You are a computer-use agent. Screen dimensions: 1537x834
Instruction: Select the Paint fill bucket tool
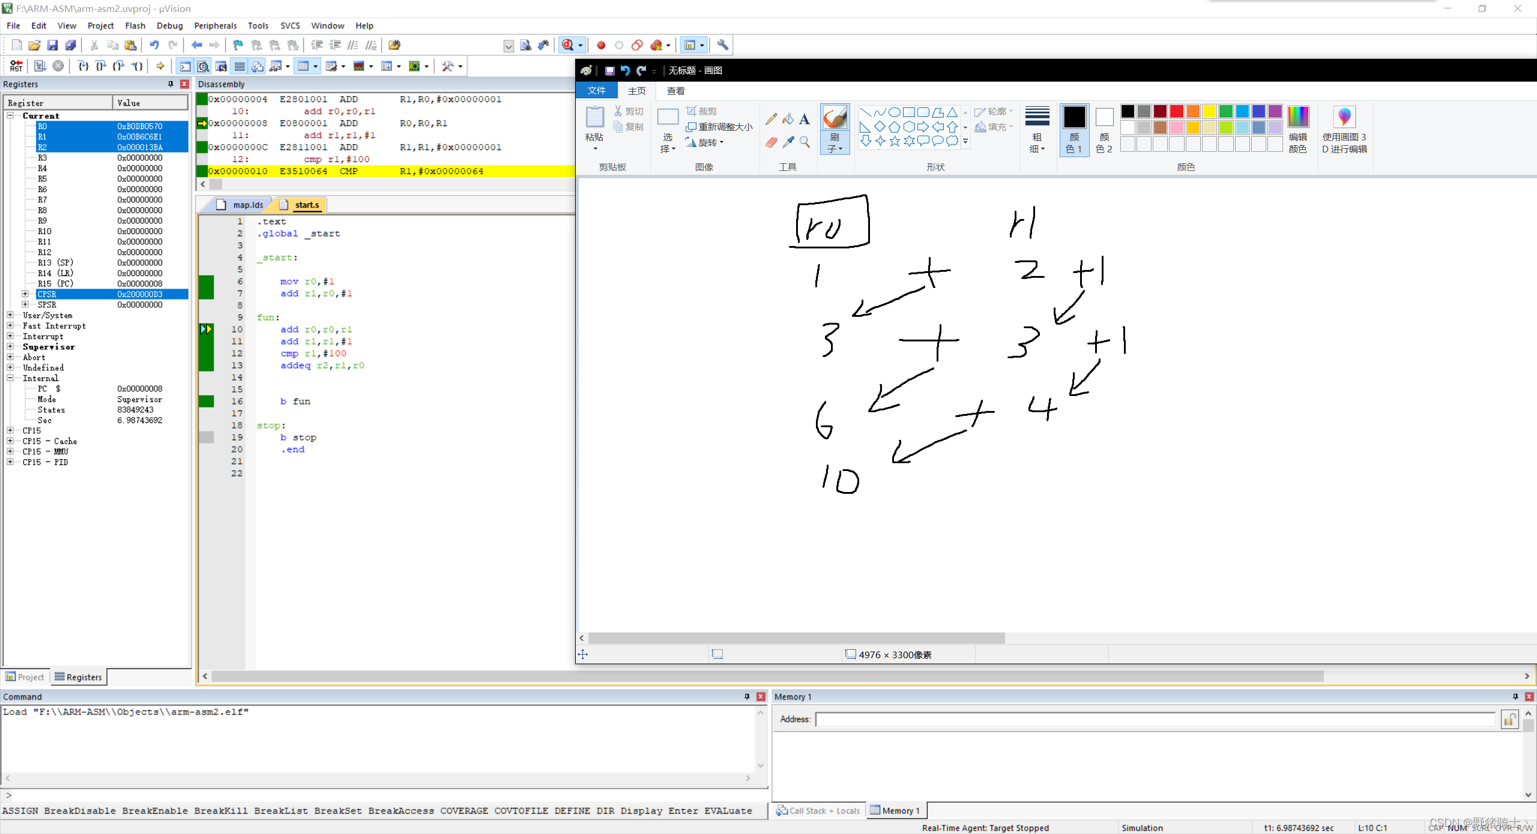(x=788, y=119)
